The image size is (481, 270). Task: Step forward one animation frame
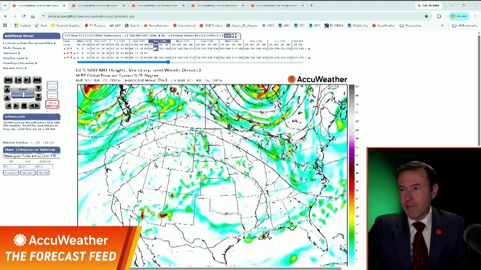click(27, 80)
